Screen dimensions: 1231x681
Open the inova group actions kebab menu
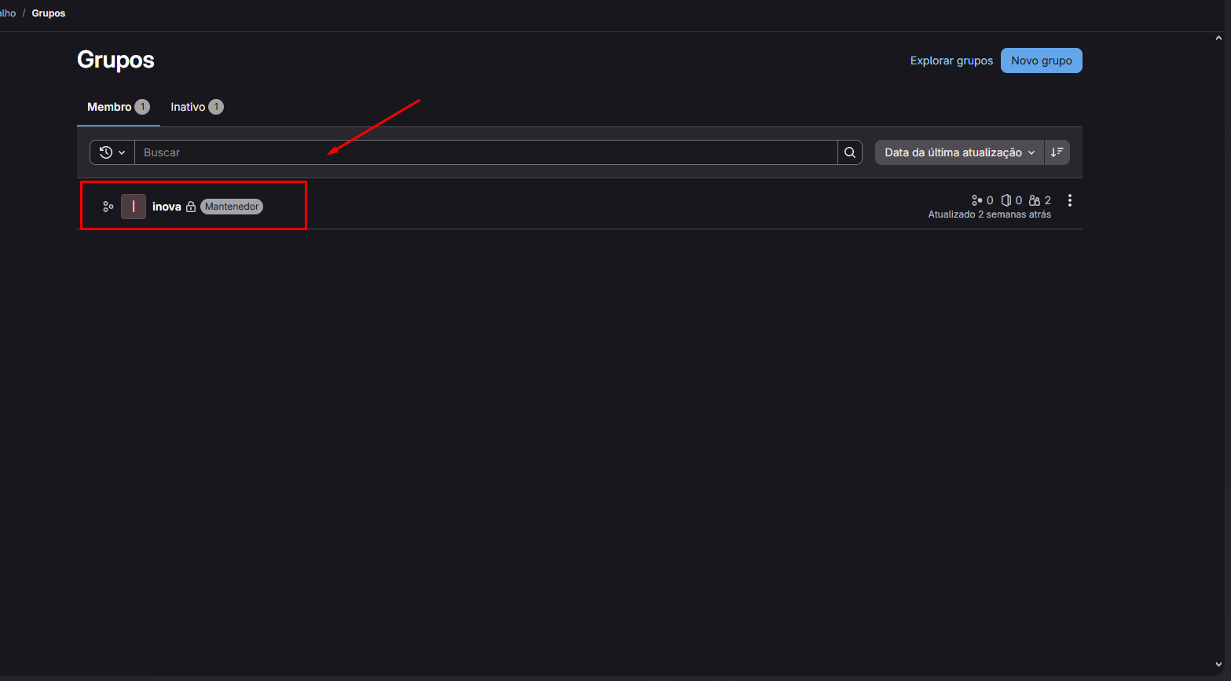pos(1070,200)
